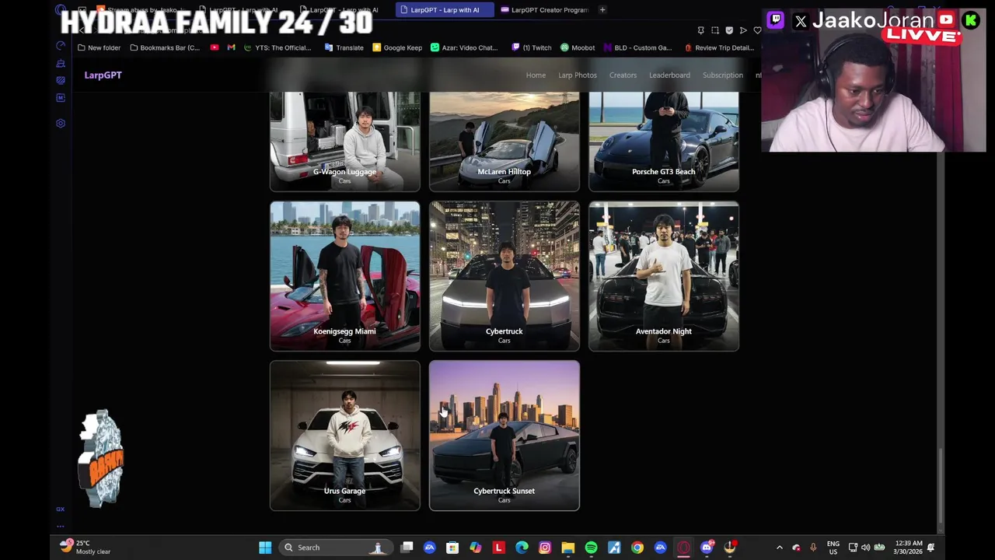Open the Moobot bookmark
995x560 pixels.
578,47
